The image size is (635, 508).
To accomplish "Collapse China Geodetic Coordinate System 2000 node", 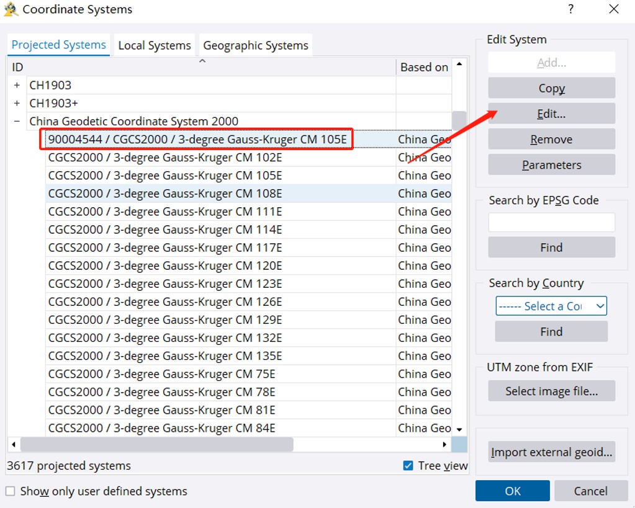I will pyautogui.click(x=17, y=121).
